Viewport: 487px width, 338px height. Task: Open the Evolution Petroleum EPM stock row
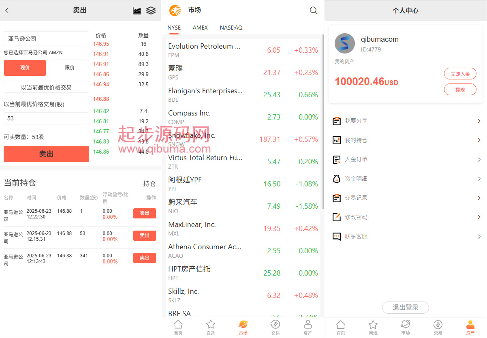pos(243,50)
